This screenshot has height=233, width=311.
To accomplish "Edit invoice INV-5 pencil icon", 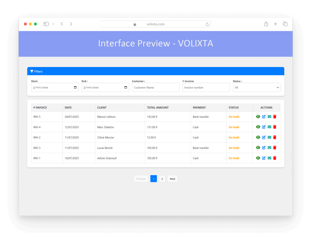I will pos(264,117).
